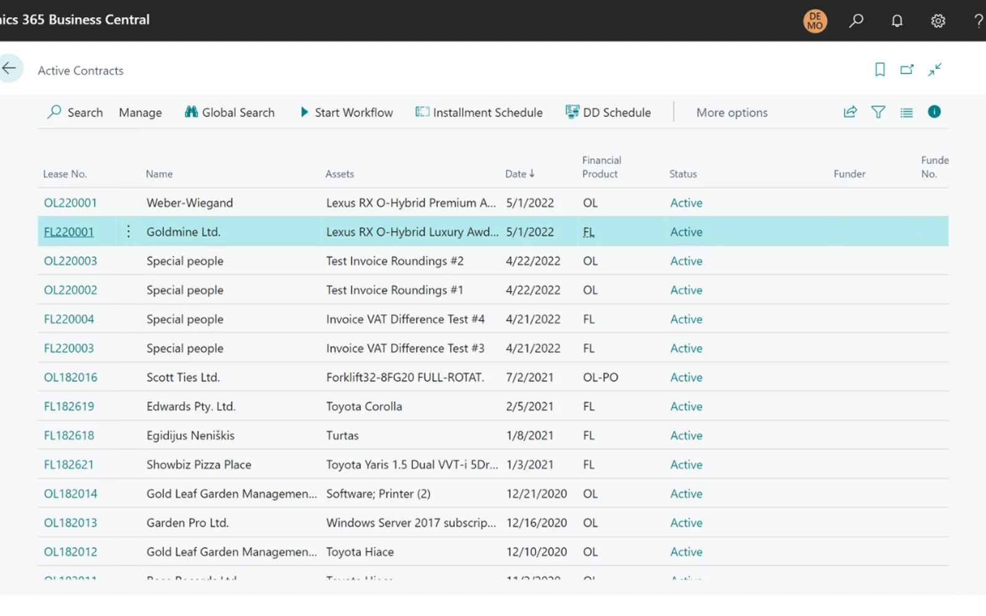
Task: Click the Toyota Hiace asset cell
Action: pyautogui.click(x=360, y=551)
